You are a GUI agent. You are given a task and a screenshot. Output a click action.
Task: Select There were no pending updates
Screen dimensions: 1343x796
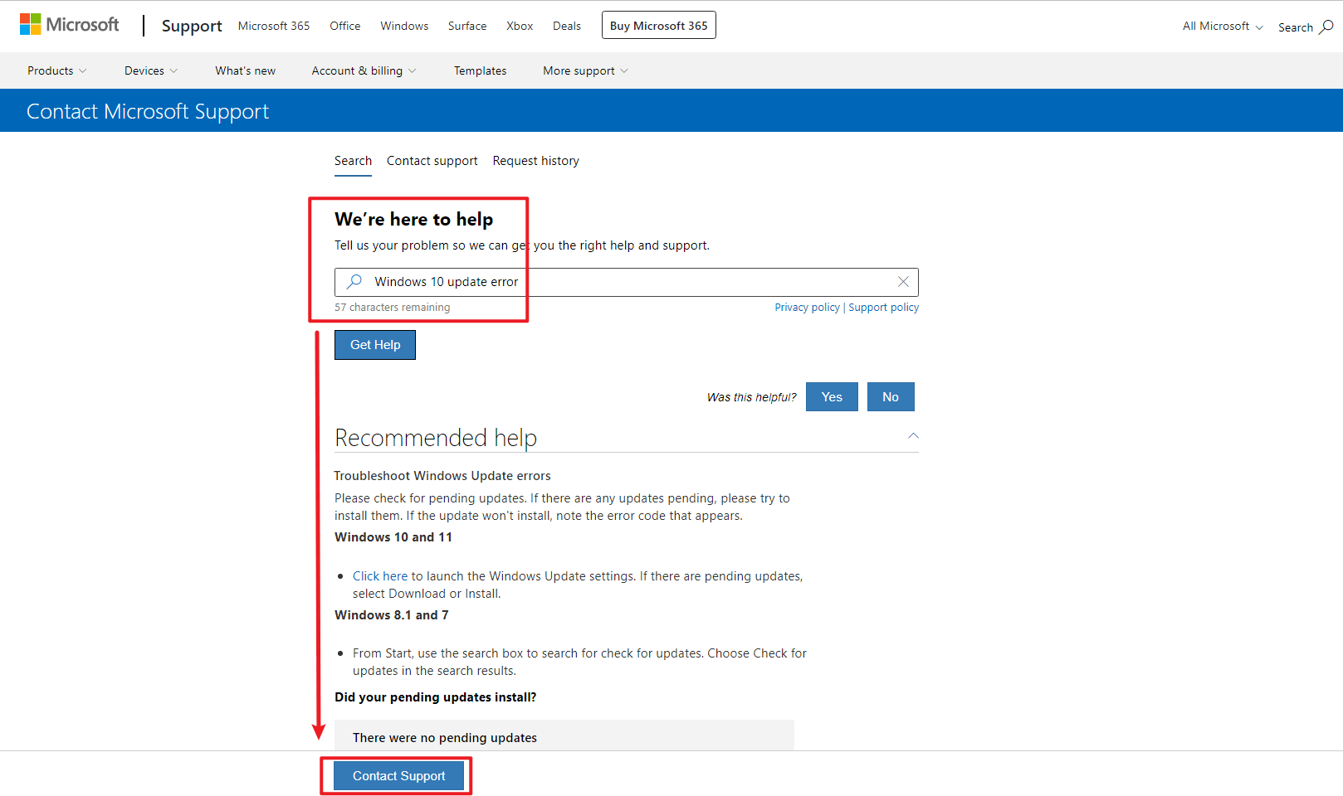coord(445,737)
